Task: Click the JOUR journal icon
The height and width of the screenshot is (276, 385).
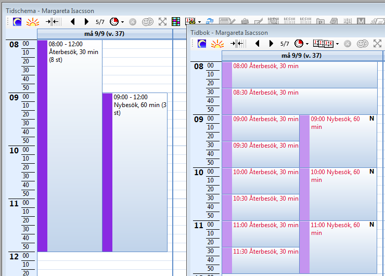Action: [x=227, y=21]
